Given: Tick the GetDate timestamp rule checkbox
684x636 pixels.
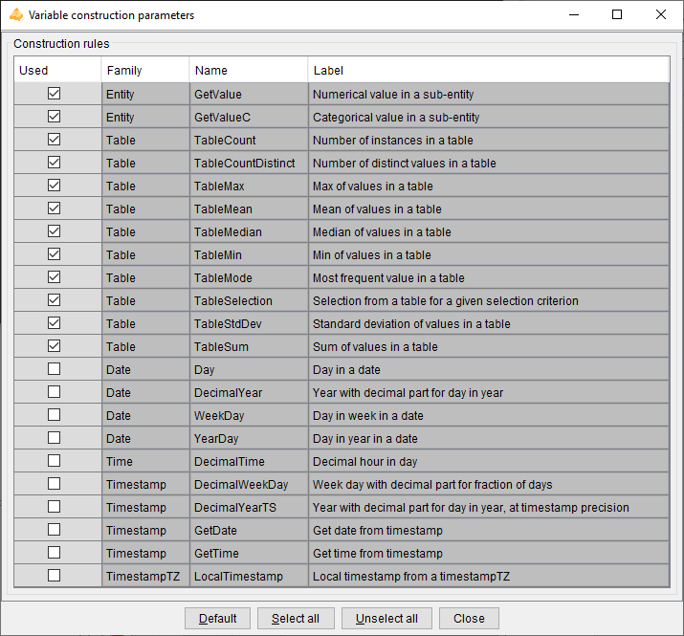Looking at the screenshot, I should pyautogui.click(x=54, y=530).
